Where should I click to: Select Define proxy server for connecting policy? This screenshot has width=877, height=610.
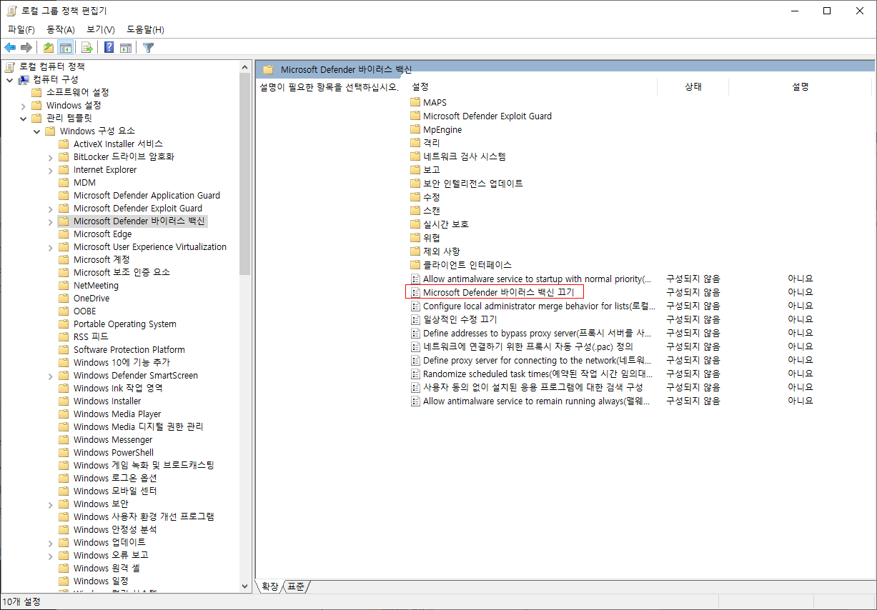[537, 360]
